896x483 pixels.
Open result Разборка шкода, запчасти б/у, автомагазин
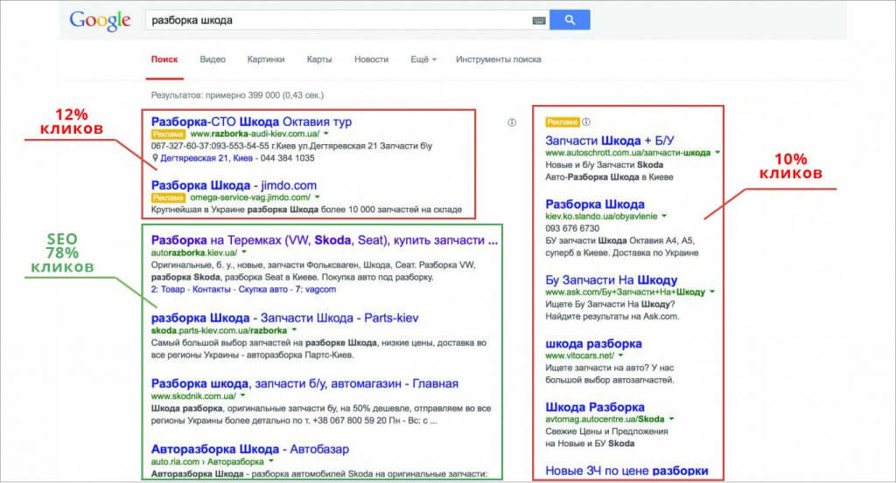click(x=304, y=383)
